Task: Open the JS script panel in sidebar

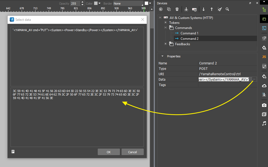Action: click(x=264, y=57)
